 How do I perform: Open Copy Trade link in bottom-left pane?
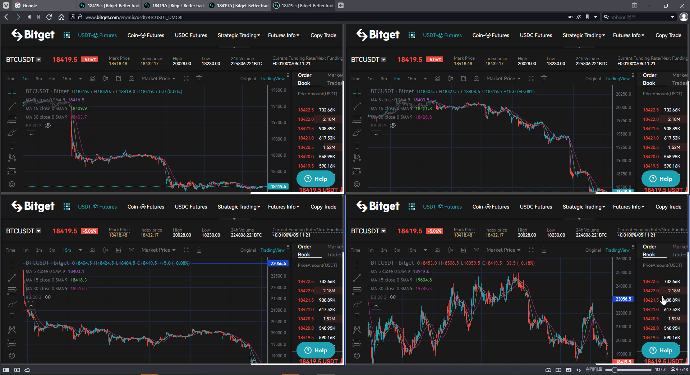(x=323, y=207)
